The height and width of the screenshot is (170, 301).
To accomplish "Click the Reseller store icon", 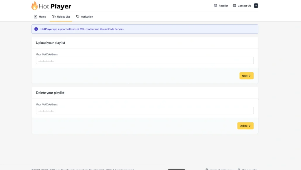I will coord(215,6).
